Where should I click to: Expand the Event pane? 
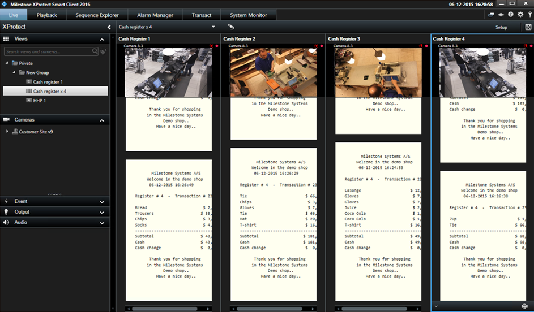(x=102, y=202)
